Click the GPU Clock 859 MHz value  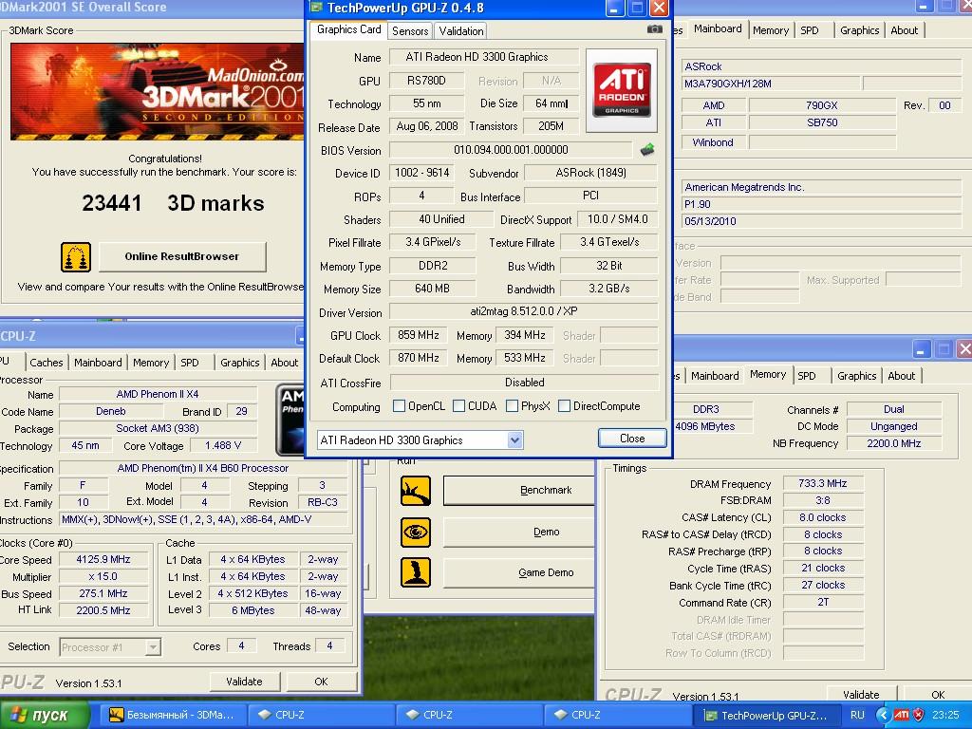(419, 335)
